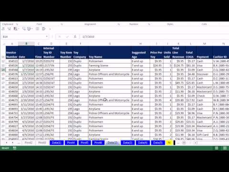Select the 2/20/2010 date cell
The image size is (229, 172).
tap(26, 100)
